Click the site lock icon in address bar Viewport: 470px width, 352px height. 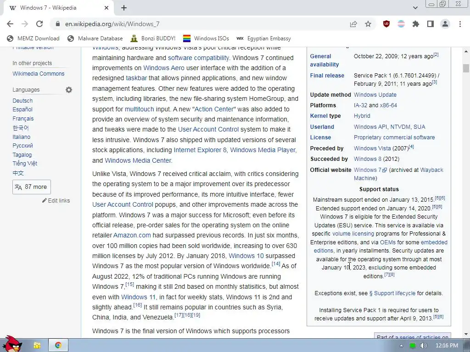[x=58, y=24]
